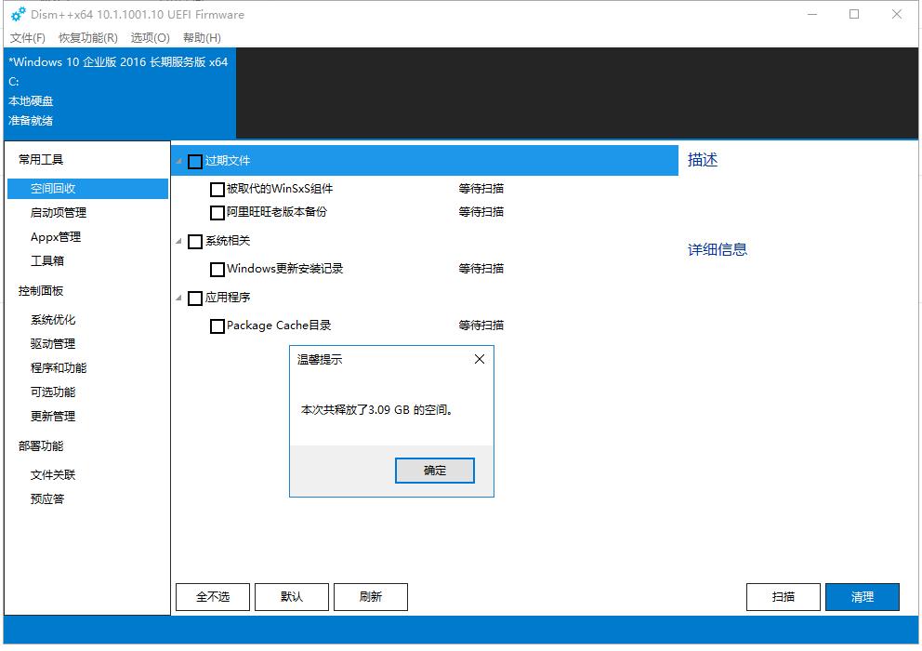This screenshot has height=651, width=922.
Task: Open the 帮助(H) menu
Action: click(x=200, y=38)
